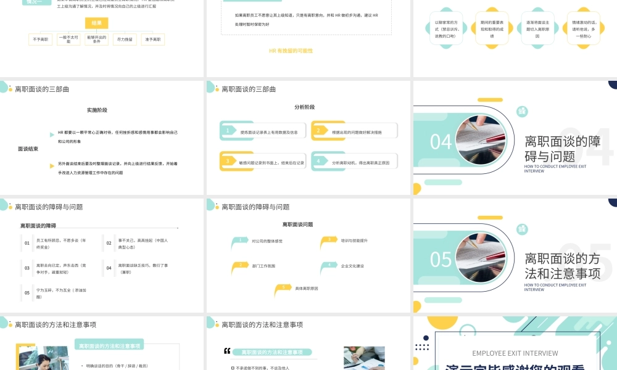This screenshot has width=617, height=370.
Task: Click the flower card '情绪激动的话，请听他说'
Action: pyautogui.click(x=583, y=29)
